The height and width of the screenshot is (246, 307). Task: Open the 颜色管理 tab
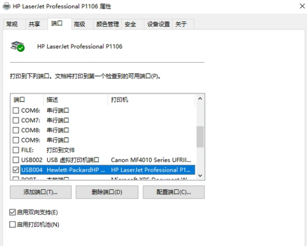(108, 24)
